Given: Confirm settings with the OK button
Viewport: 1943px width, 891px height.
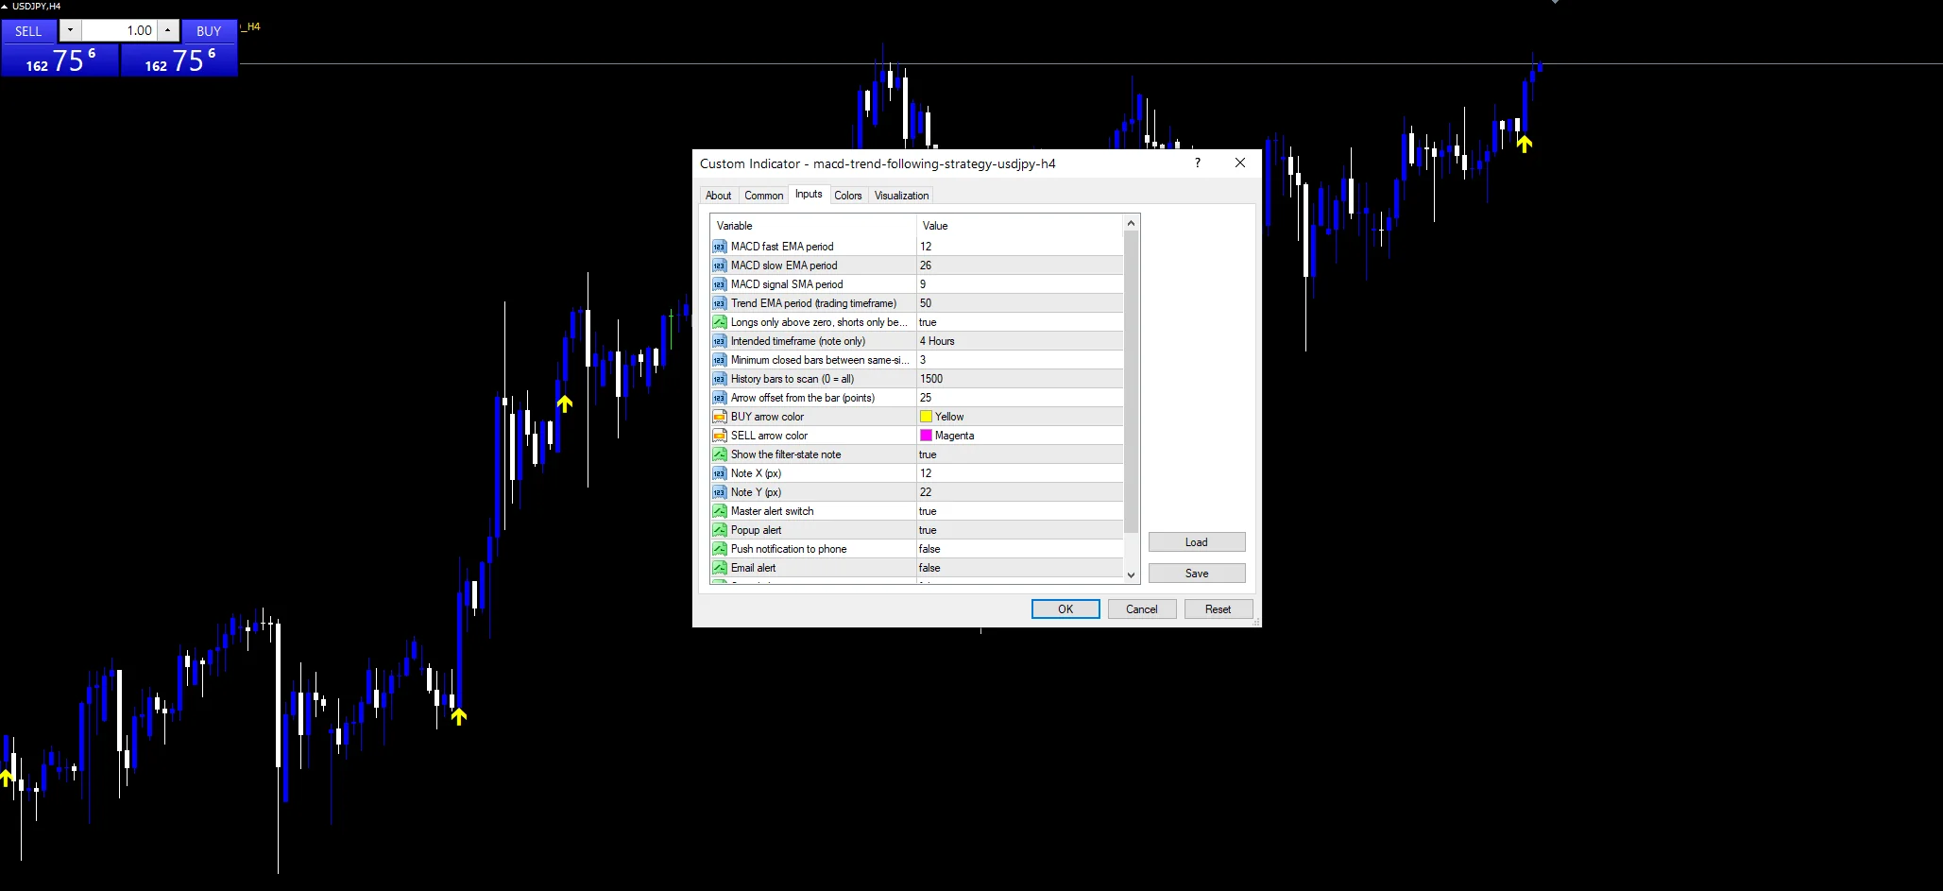Looking at the screenshot, I should [1065, 609].
